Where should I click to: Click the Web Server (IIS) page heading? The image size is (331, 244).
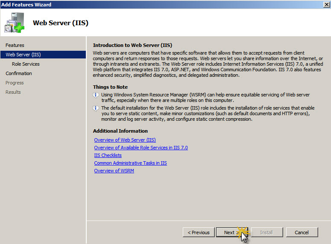[x=61, y=23]
